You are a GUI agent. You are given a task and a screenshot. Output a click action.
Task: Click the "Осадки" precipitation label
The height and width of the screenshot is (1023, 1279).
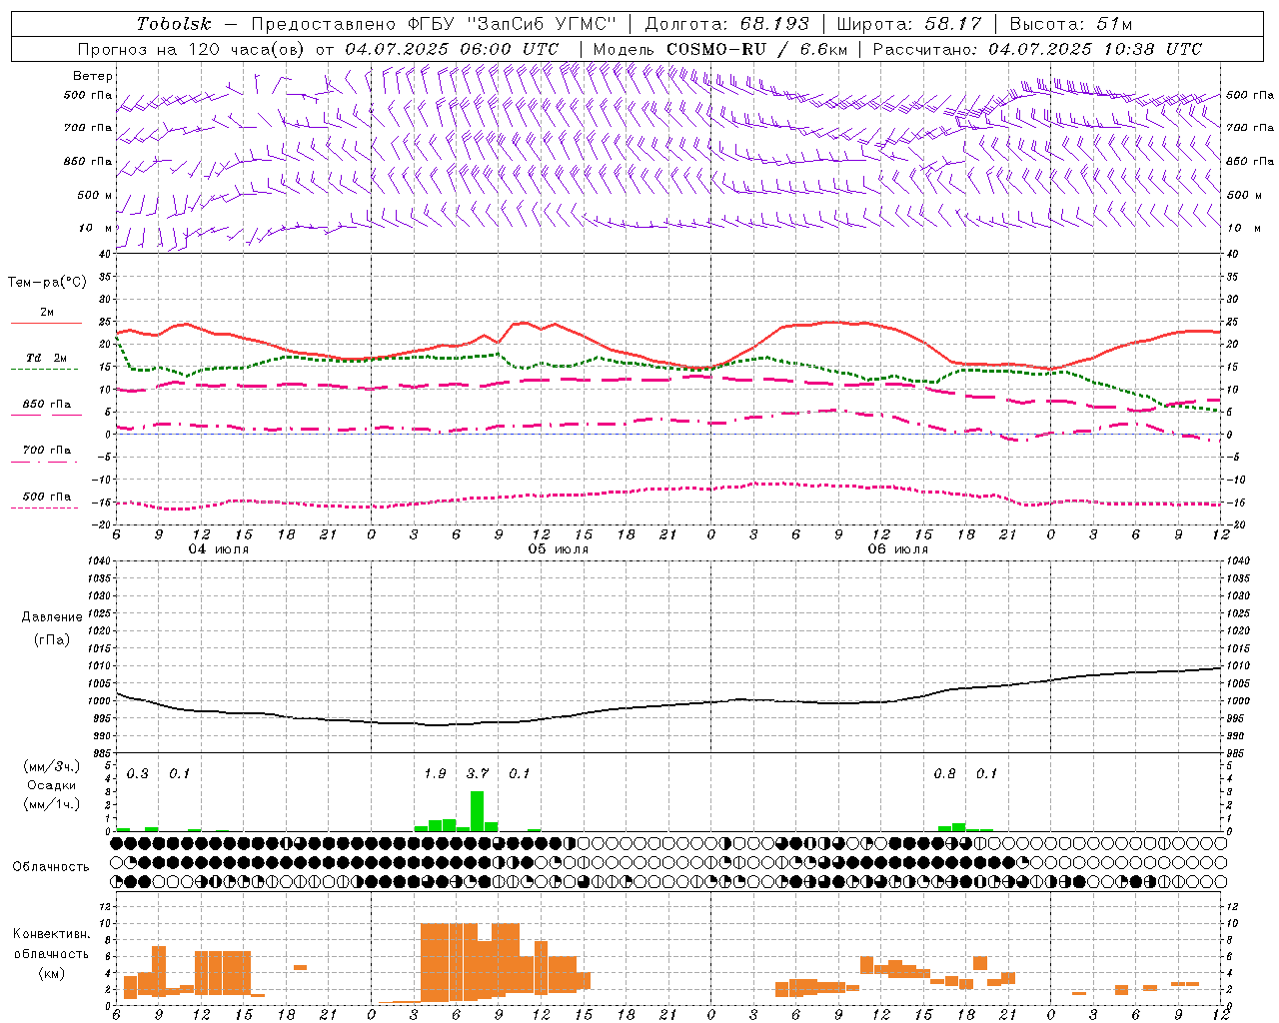(x=52, y=785)
